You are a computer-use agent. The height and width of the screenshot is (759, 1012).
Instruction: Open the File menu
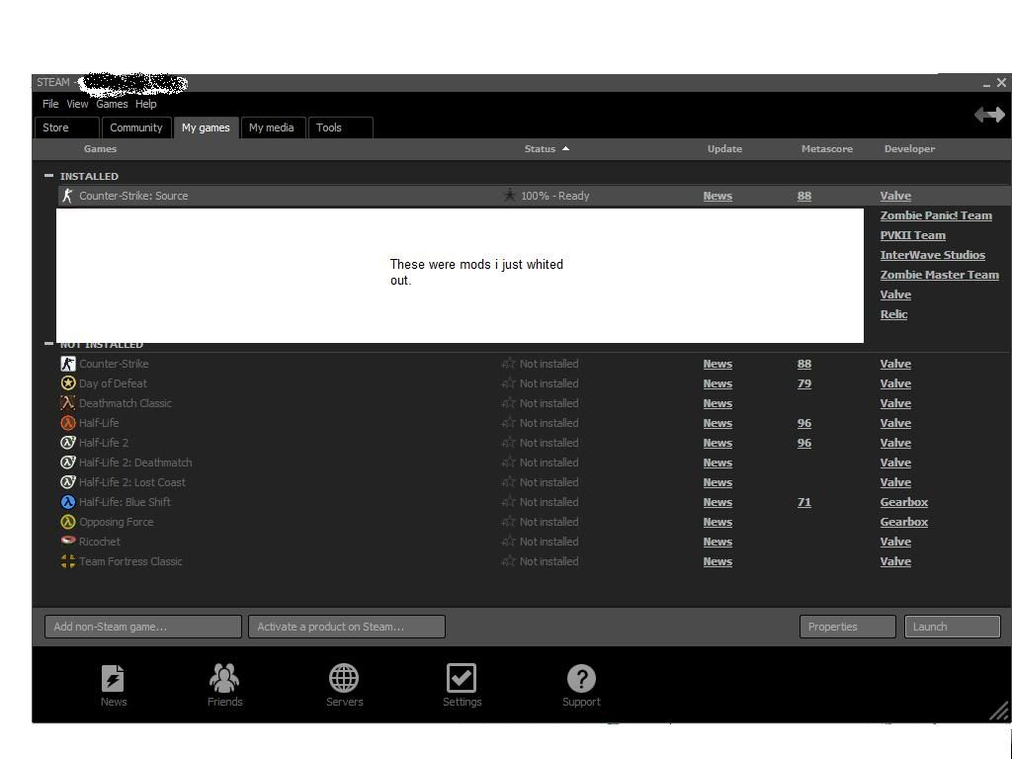click(x=50, y=104)
